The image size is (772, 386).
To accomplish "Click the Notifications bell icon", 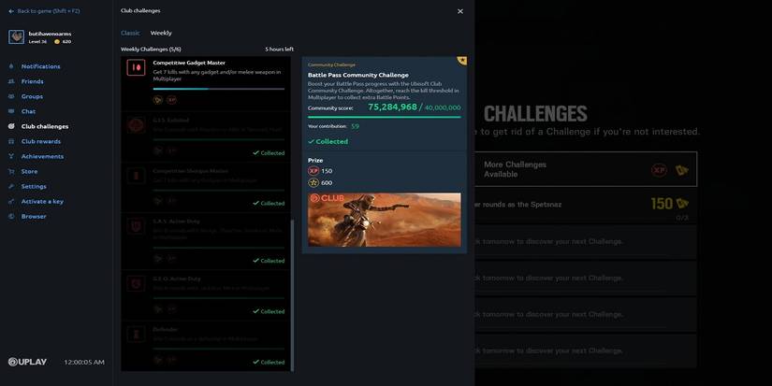I will coord(11,66).
